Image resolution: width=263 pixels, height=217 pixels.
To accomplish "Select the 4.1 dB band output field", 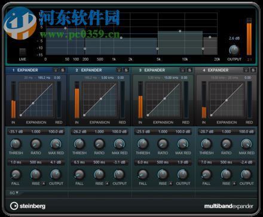I will [56, 162].
